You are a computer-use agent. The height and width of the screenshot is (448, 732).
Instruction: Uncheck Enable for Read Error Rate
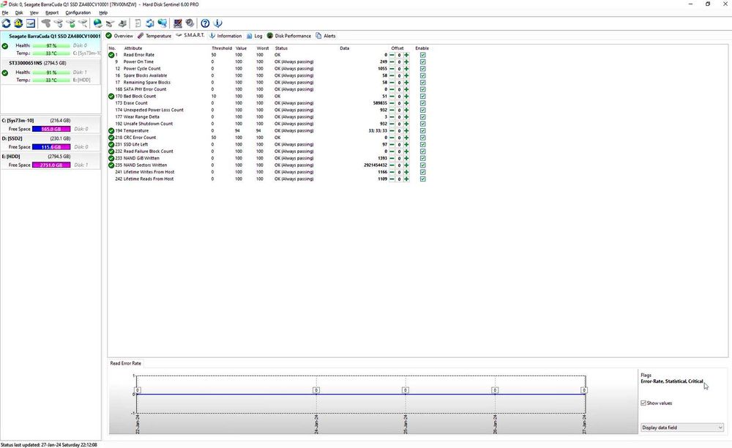tap(422, 55)
